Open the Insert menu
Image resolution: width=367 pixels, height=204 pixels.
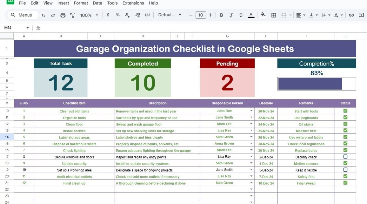coord(63,3)
